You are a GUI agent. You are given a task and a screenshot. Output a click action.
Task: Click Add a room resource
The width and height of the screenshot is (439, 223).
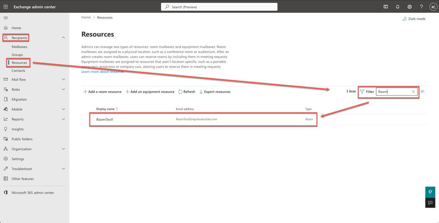[x=102, y=92]
